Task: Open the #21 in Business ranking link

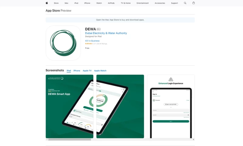Action: coord(92,41)
